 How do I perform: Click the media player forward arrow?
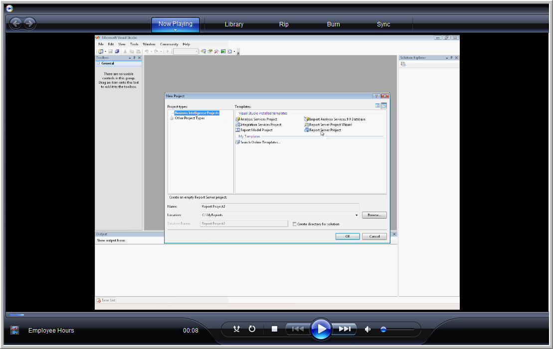[x=29, y=23]
